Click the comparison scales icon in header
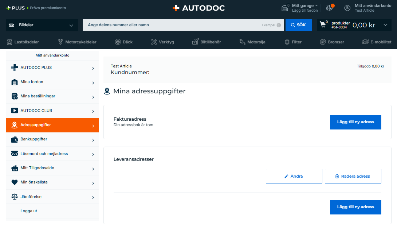The width and height of the screenshot is (397, 244). (x=329, y=8)
